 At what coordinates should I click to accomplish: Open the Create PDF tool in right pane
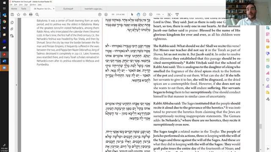coord(268,41)
